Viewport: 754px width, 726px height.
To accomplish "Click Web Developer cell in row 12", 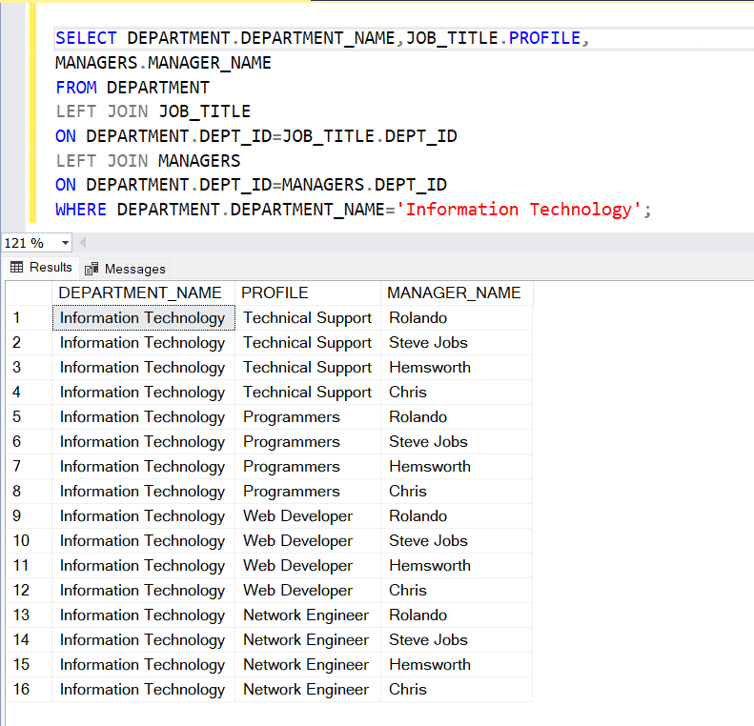I will 308,590.
